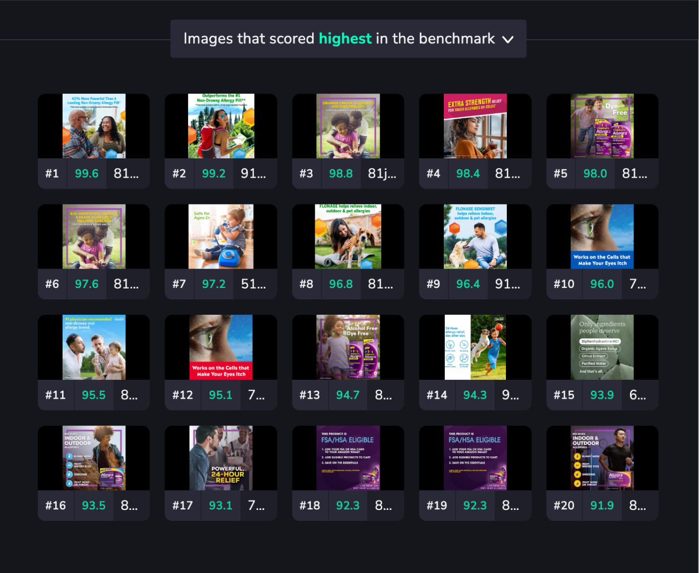Open the #20 Indoor & Outdoor man thumbnail
Screen dimensions: 700x573
click(602, 458)
